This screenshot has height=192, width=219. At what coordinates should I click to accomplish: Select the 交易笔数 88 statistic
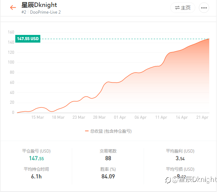tap(108, 155)
